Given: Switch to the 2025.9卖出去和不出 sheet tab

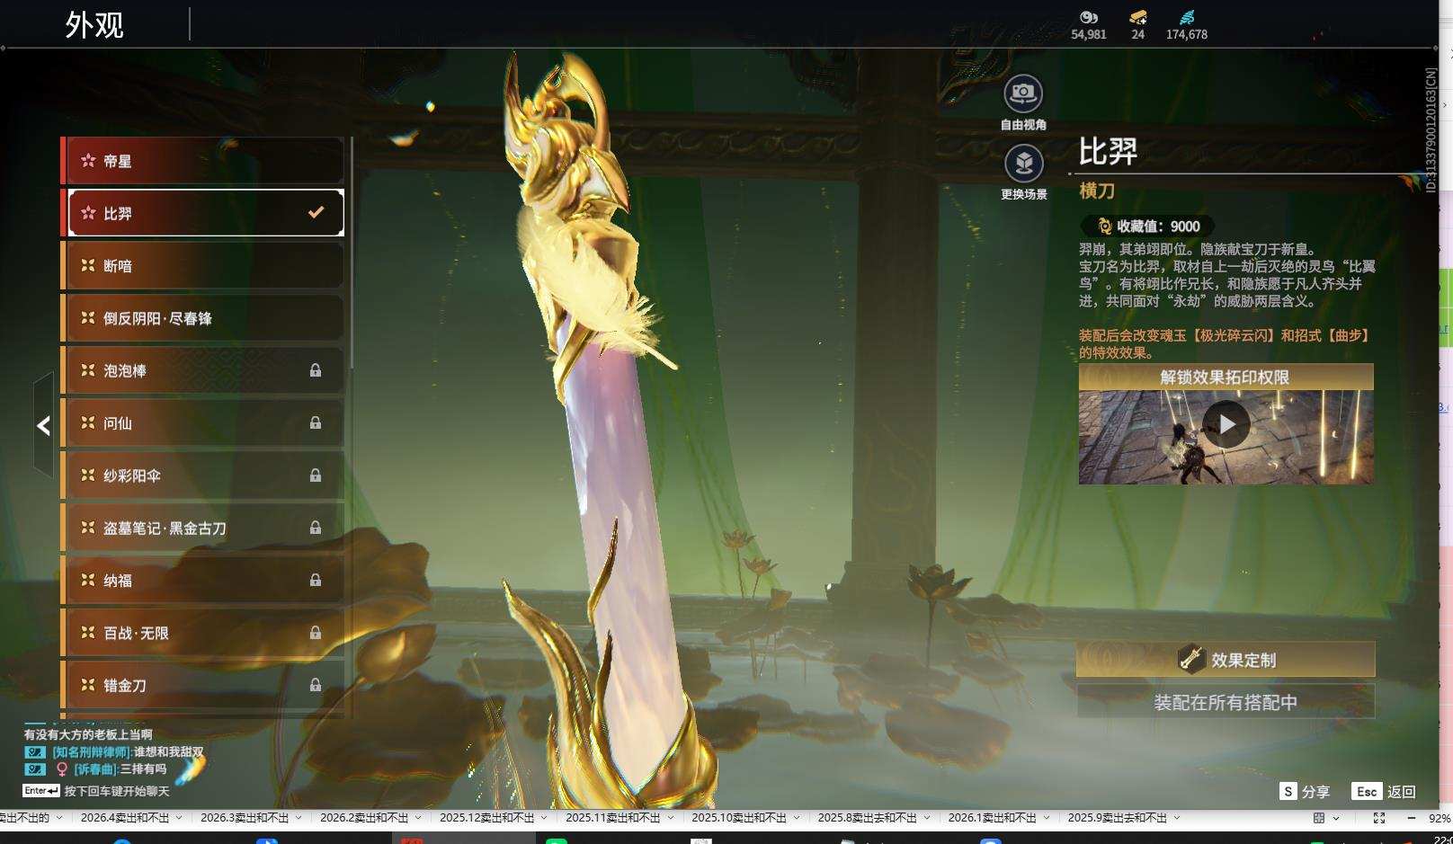Looking at the screenshot, I should [1118, 818].
